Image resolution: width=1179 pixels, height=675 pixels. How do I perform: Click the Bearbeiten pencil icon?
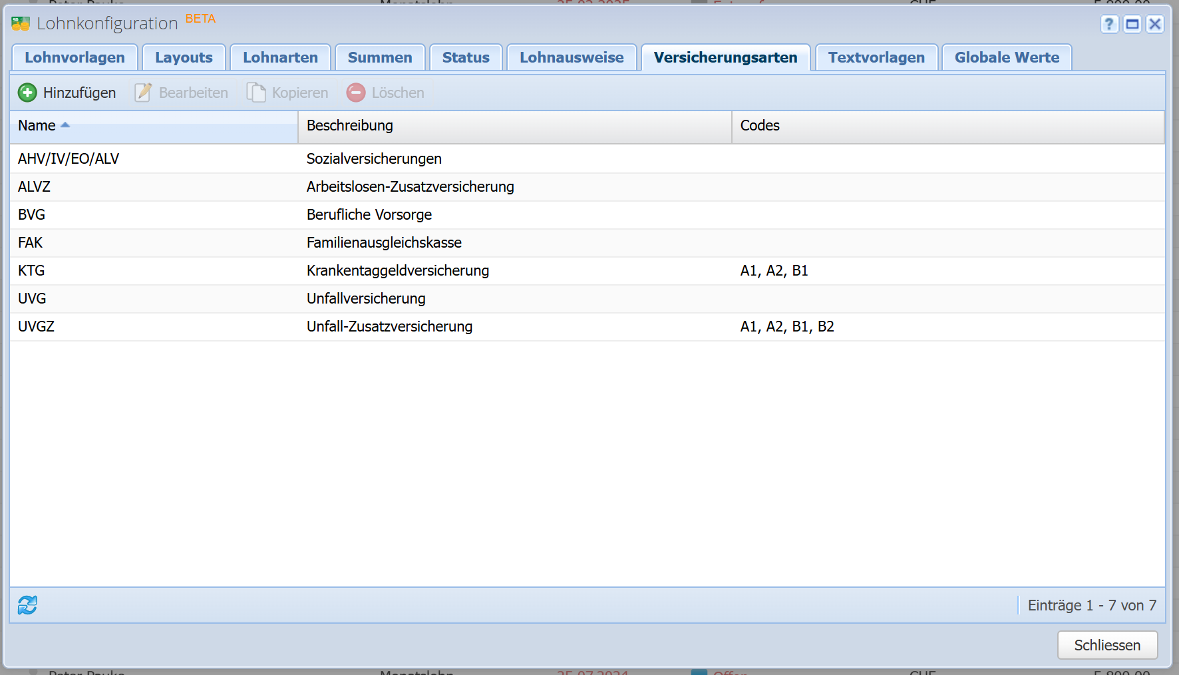pyautogui.click(x=143, y=93)
